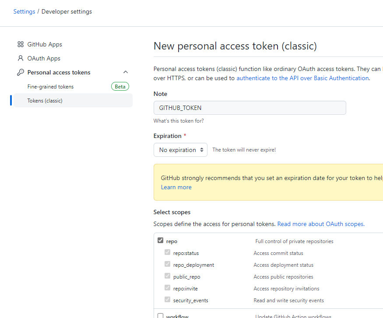Click the GitHub Apps grid icon

tap(21, 44)
